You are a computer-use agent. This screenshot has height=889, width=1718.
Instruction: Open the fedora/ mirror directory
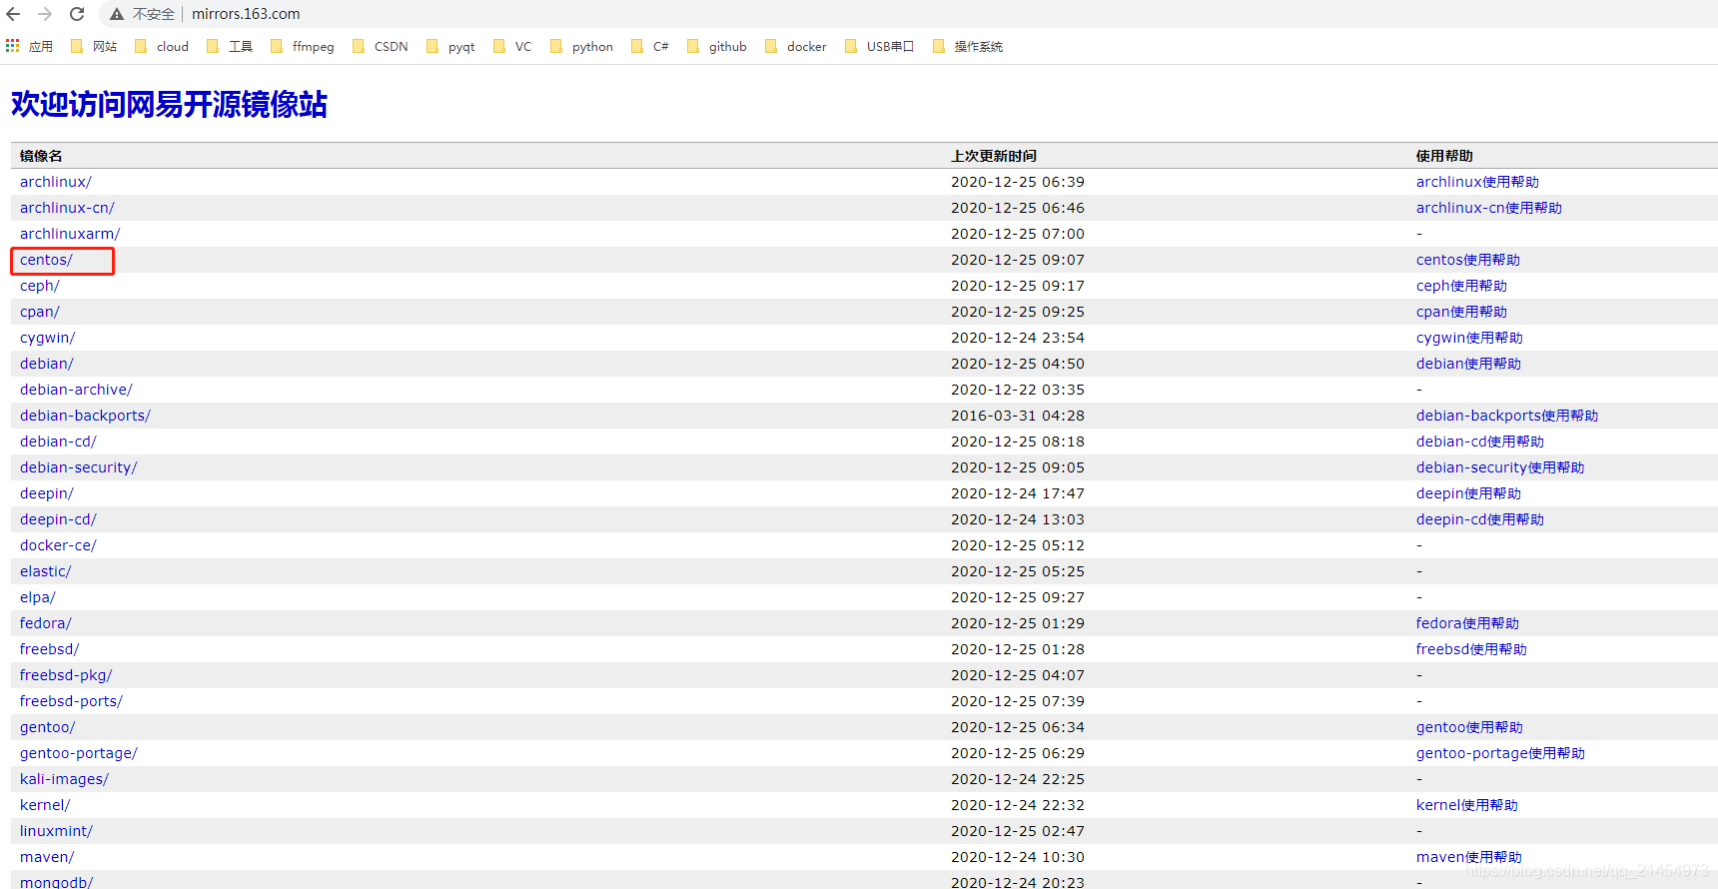pyautogui.click(x=46, y=623)
